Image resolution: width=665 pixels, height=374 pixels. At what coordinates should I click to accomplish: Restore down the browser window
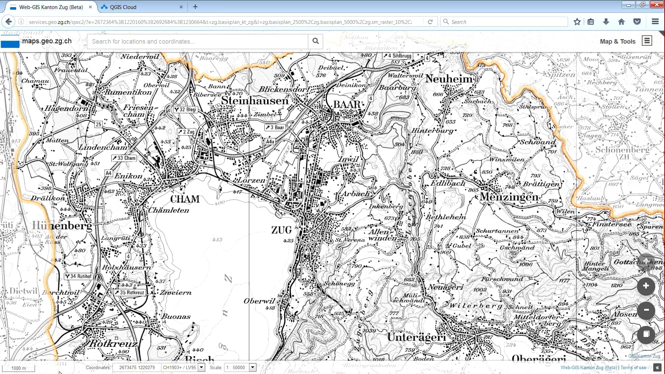[642, 5]
